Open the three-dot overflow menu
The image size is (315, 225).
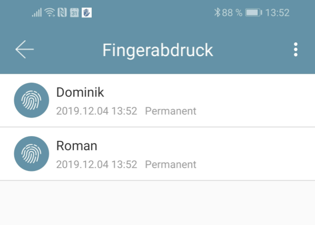click(296, 49)
